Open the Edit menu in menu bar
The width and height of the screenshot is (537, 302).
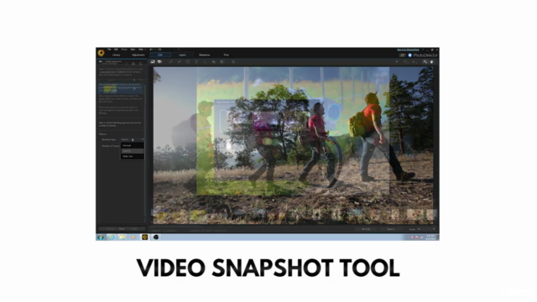pos(116,49)
